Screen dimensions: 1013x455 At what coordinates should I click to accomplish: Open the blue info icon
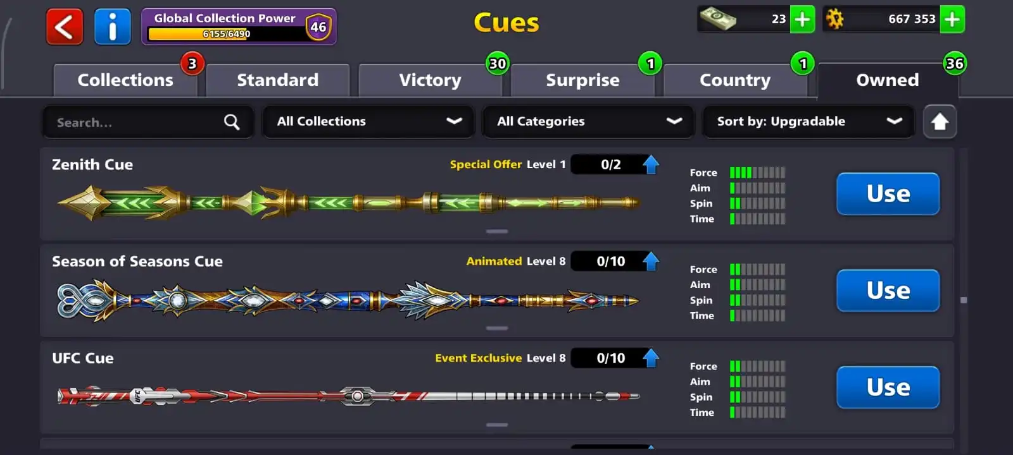pos(113,27)
